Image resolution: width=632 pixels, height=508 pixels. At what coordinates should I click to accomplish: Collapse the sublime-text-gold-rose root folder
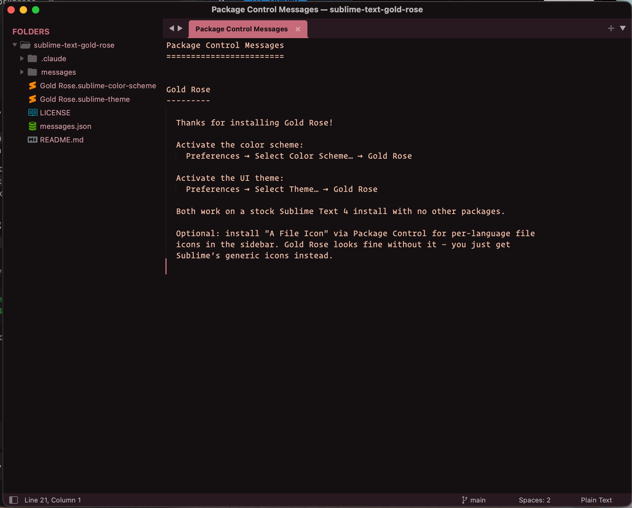(14, 45)
